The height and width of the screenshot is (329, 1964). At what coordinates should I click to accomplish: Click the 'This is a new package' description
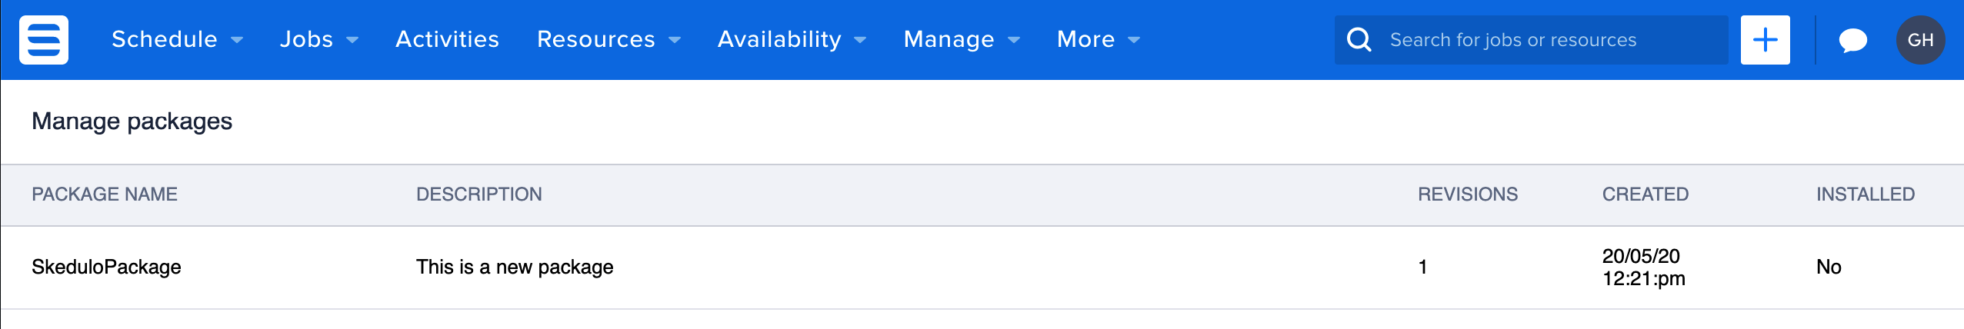tap(515, 267)
